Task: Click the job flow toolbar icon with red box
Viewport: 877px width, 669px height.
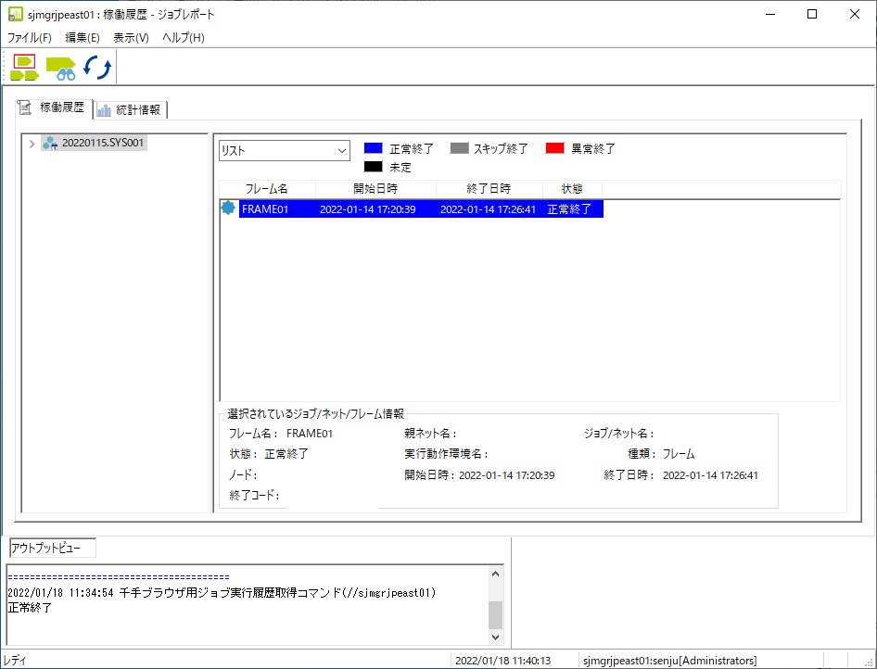Action: tap(25, 68)
